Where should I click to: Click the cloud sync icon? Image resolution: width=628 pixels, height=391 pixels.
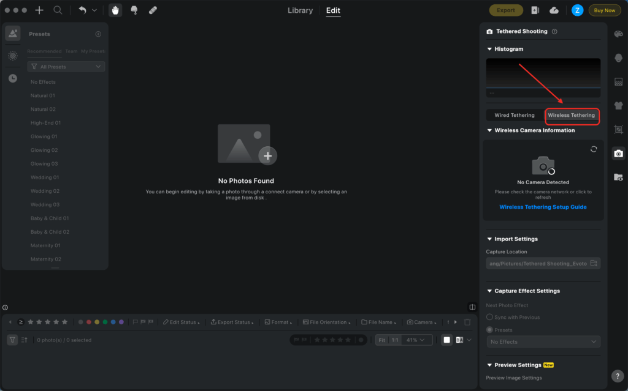554,10
